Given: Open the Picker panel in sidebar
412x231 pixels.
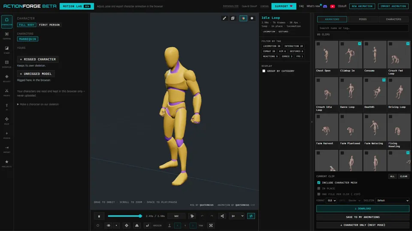Looking at the screenshot, I should (7, 135).
